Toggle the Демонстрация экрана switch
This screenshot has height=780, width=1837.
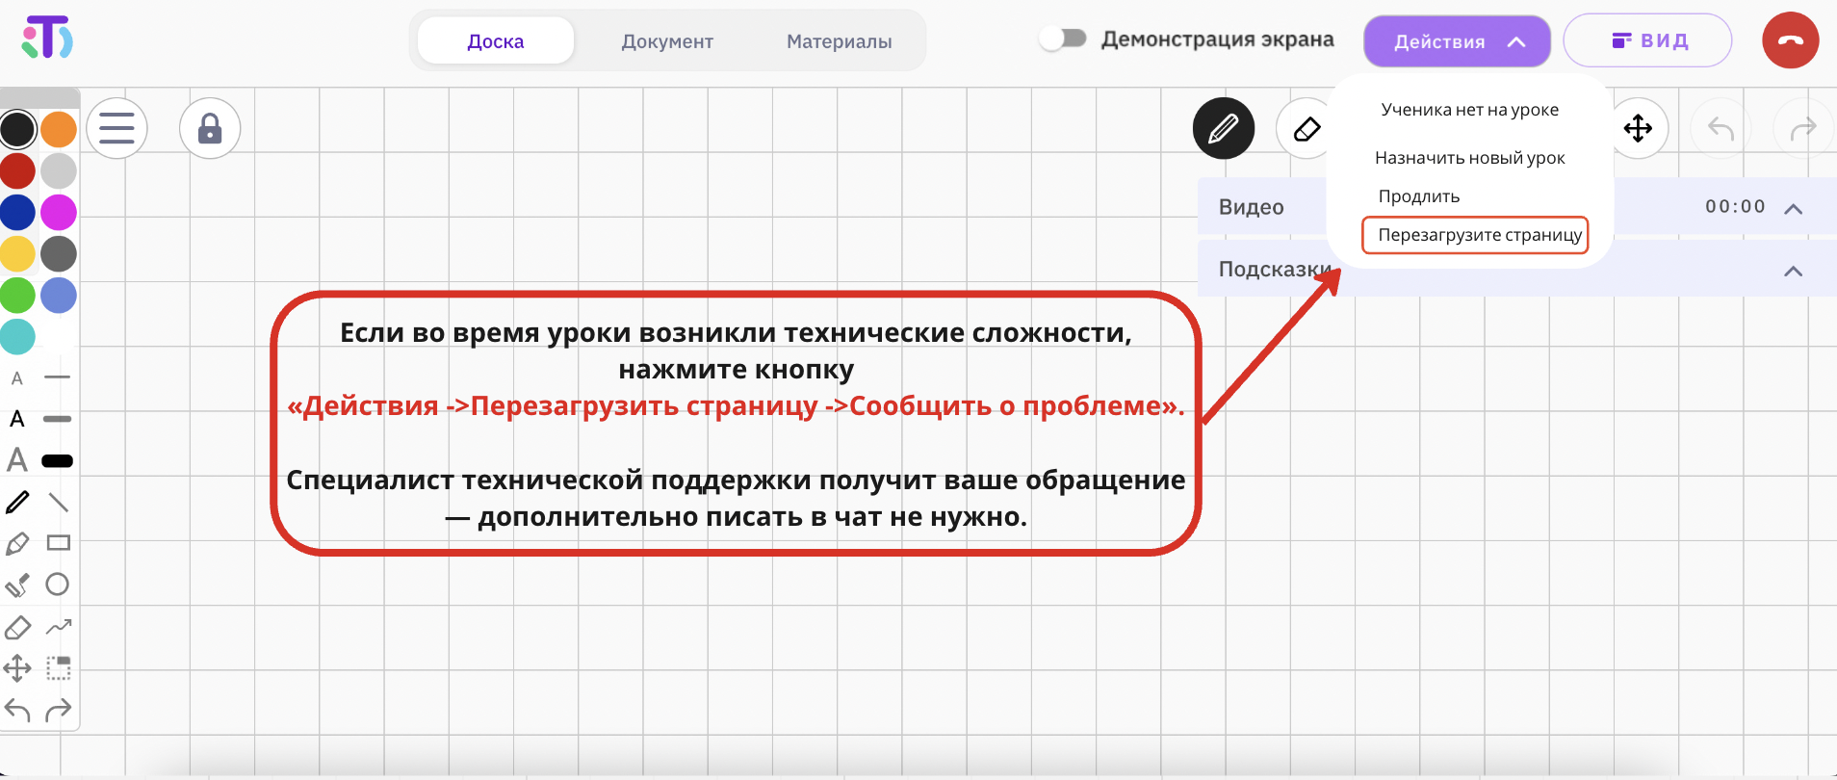tap(1063, 39)
